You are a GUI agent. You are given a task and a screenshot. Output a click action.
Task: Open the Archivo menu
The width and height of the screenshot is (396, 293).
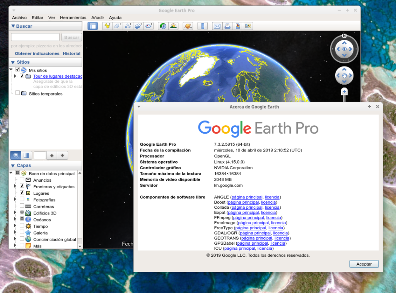point(19,18)
